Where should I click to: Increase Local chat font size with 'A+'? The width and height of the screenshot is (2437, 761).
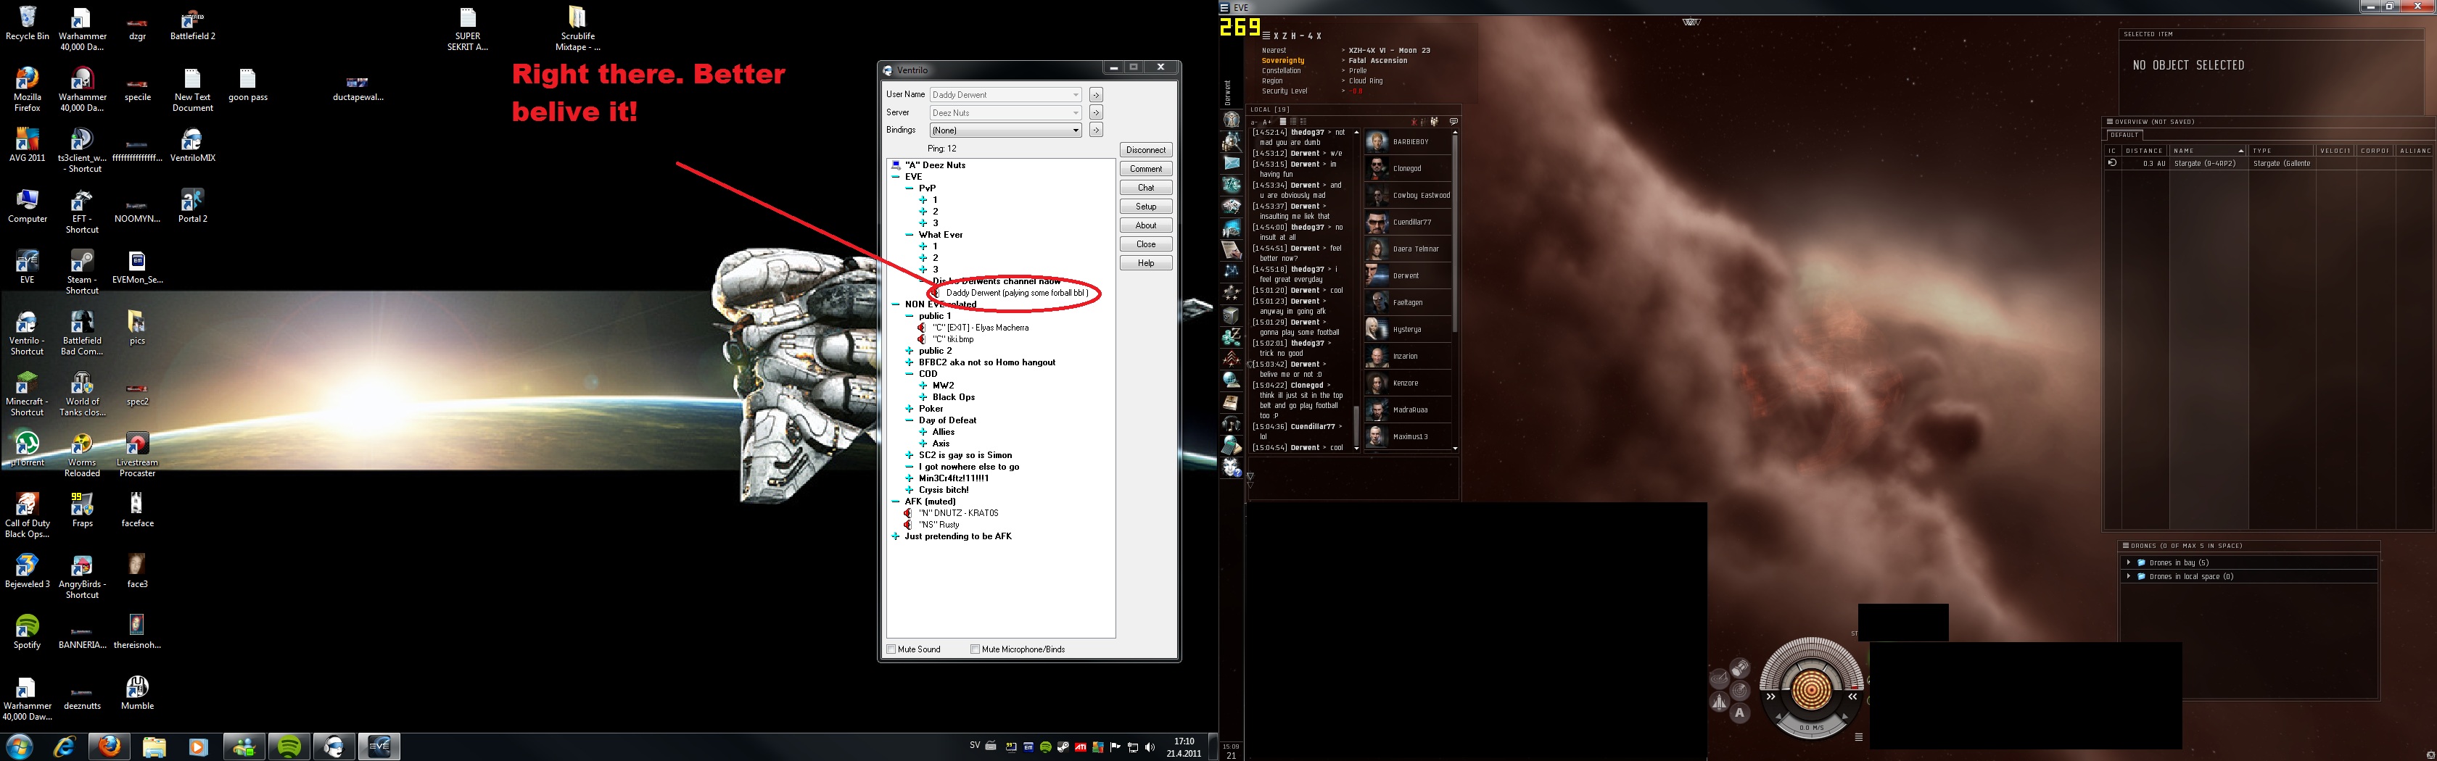click(x=1268, y=122)
